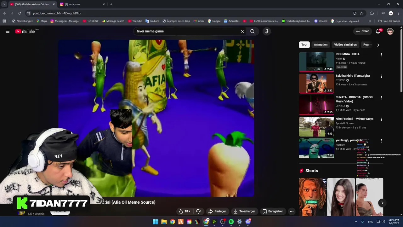
Task: Open the À propos de ce drop bookmark
Action: click(x=176, y=21)
